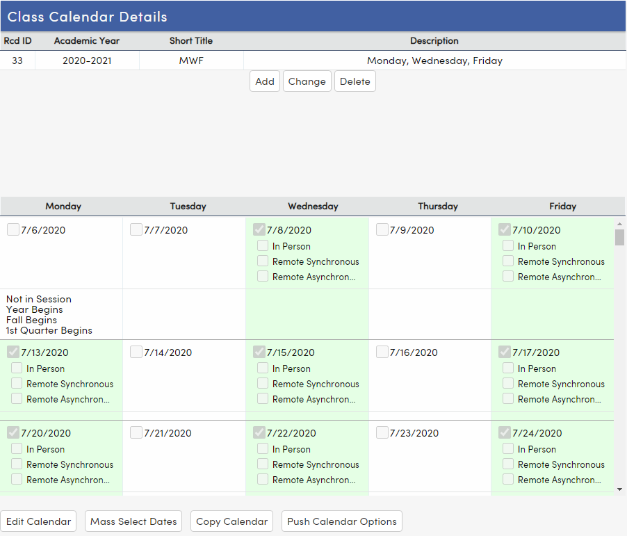Toggle the 7/24/2020 date checkbox
Screen dimensions: 627x536
[505, 432]
